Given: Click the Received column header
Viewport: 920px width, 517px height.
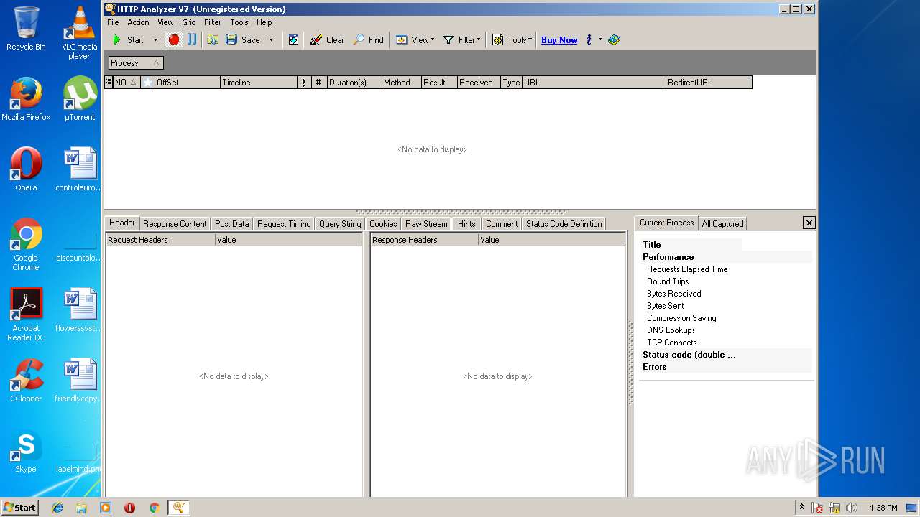Looking at the screenshot, I should coord(479,83).
